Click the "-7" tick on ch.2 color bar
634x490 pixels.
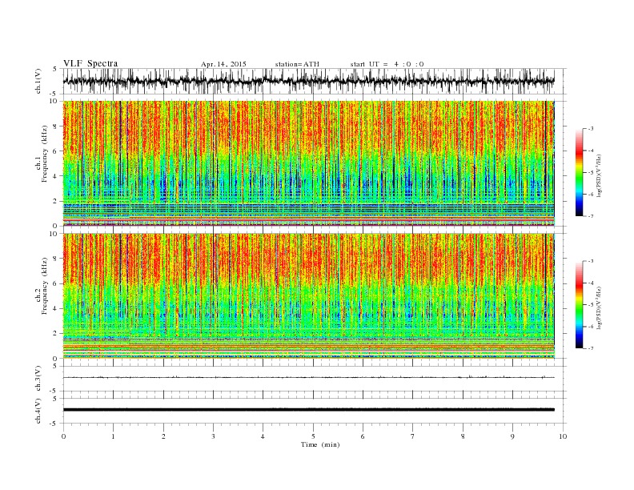pyautogui.click(x=591, y=348)
